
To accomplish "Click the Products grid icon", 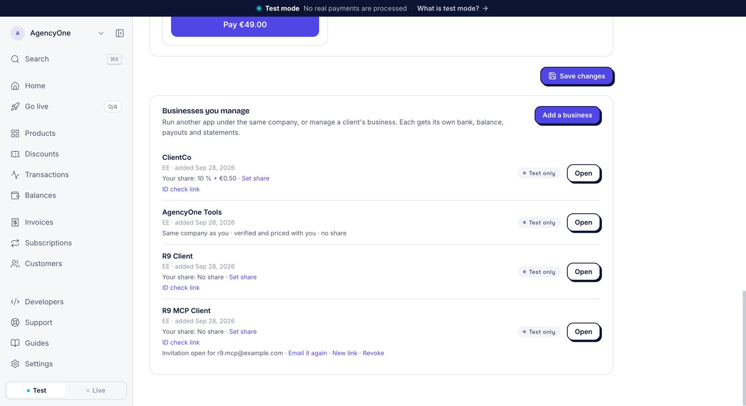I will tap(15, 133).
